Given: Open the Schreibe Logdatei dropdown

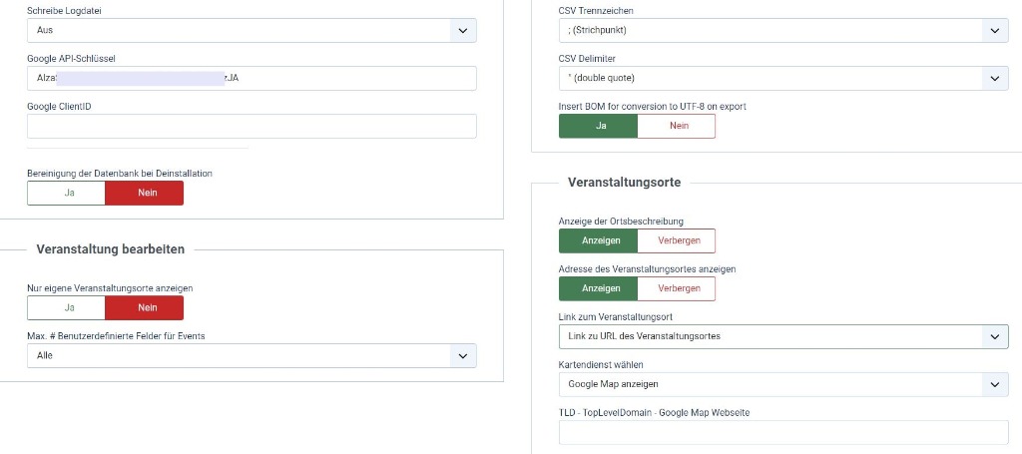Looking at the screenshot, I should click(252, 30).
